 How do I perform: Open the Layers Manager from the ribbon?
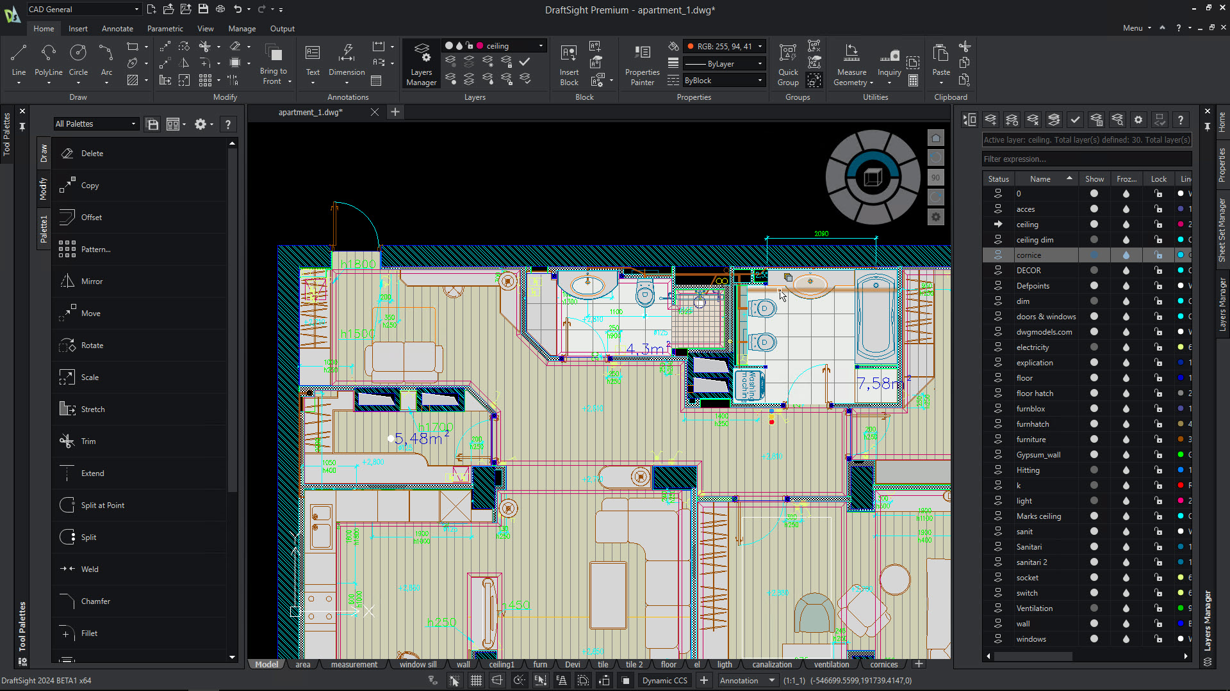point(421,63)
